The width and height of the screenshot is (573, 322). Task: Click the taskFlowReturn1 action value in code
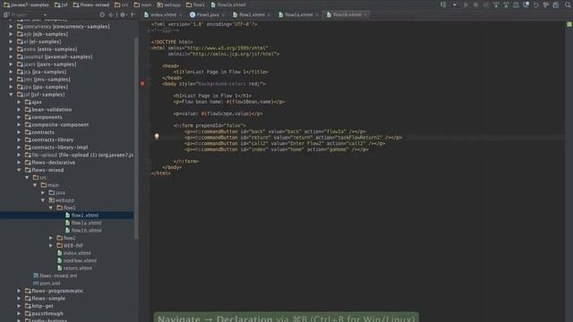point(360,138)
